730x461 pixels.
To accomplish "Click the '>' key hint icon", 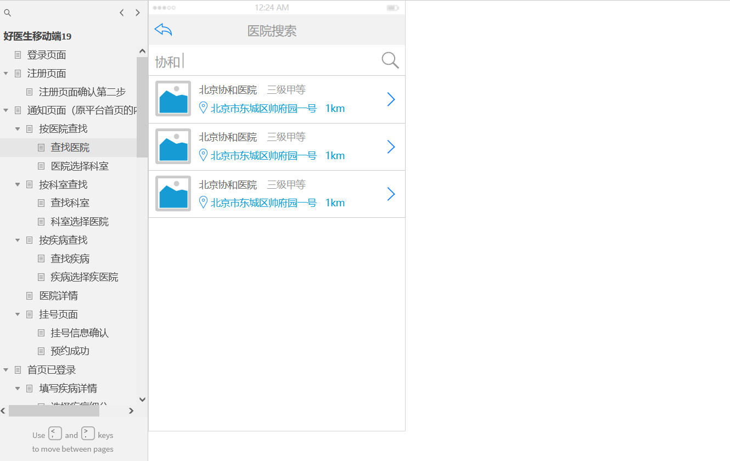I will tap(88, 434).
